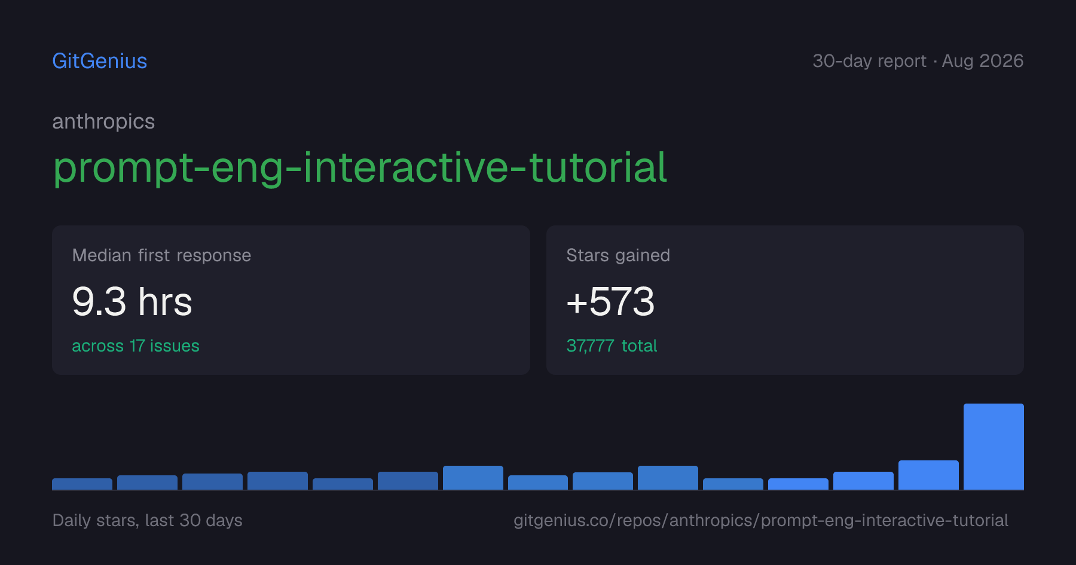Click the "+573" stars value

point(610,301)
